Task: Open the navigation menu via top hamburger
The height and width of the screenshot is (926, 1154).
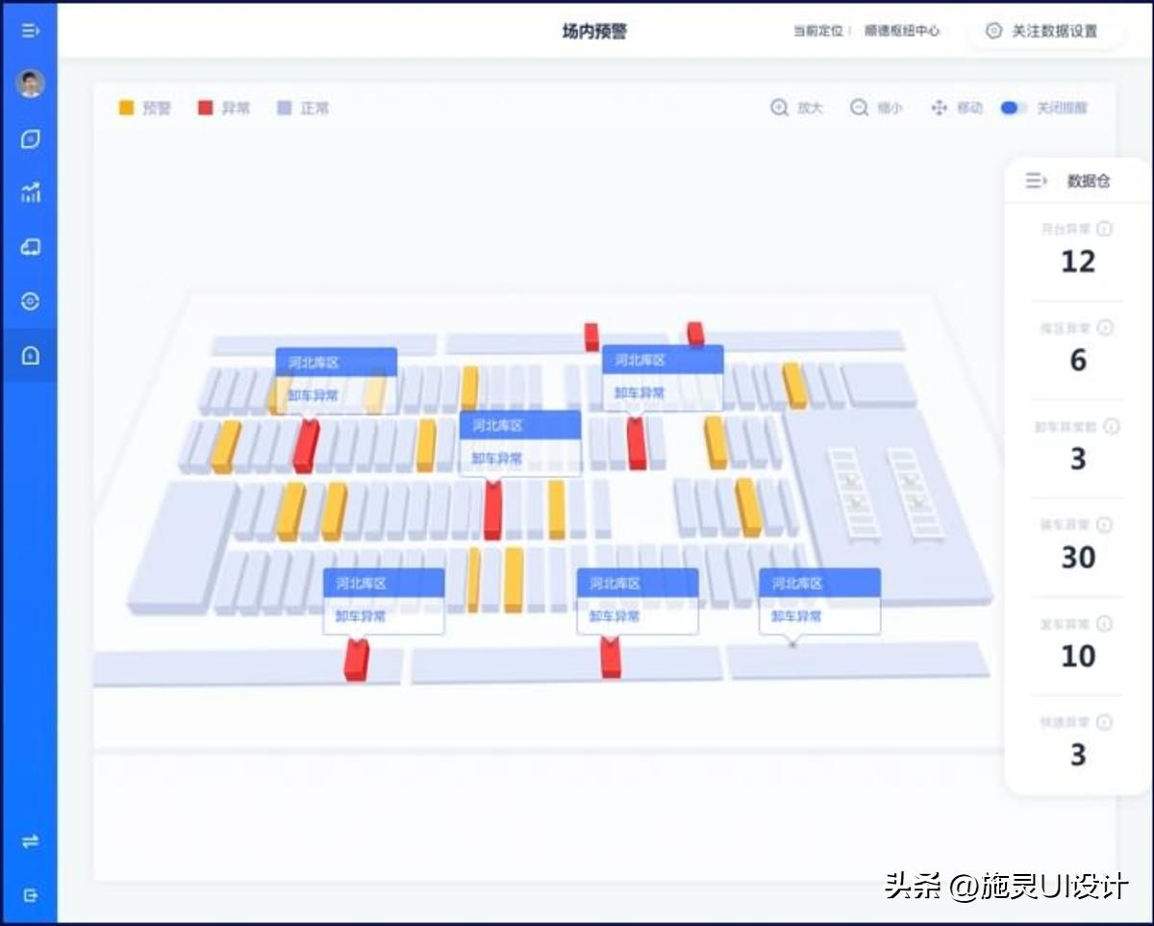Action: tap(29, 30)
